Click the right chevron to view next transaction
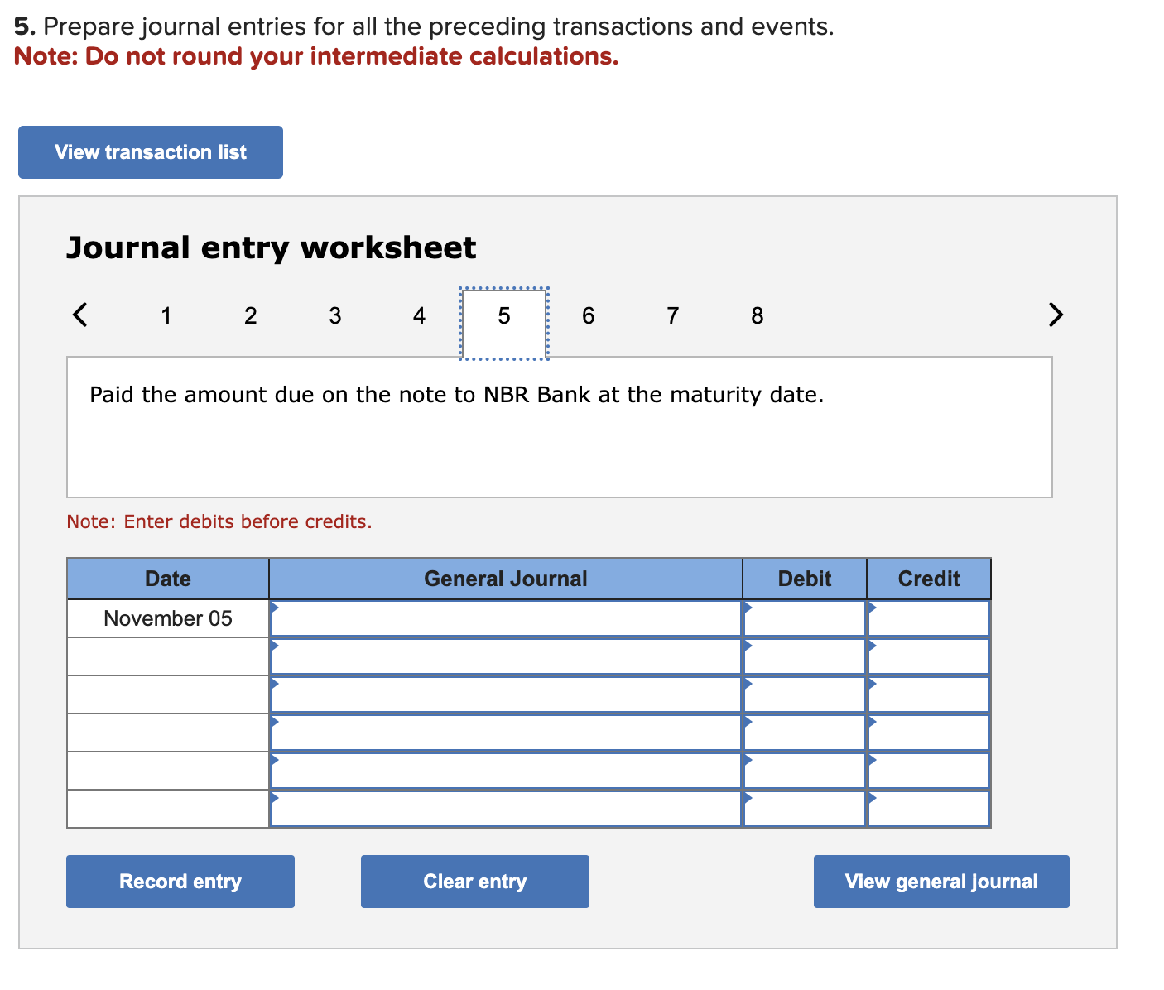This screenshot has height=990, width=1164. [x=1055, y=315]
